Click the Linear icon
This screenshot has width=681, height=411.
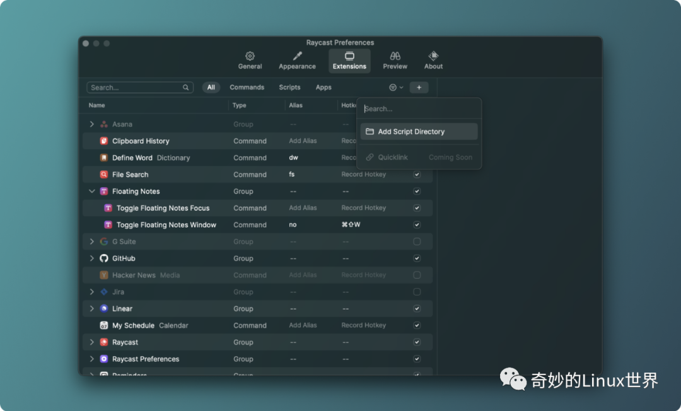[104, 309]
